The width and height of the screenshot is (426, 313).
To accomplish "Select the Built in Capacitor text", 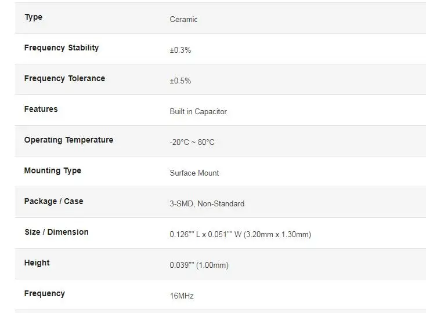I will click(198, 112).
